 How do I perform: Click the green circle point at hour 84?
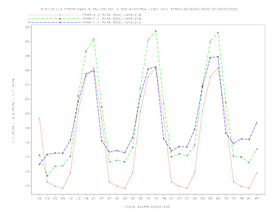point(257,149)
